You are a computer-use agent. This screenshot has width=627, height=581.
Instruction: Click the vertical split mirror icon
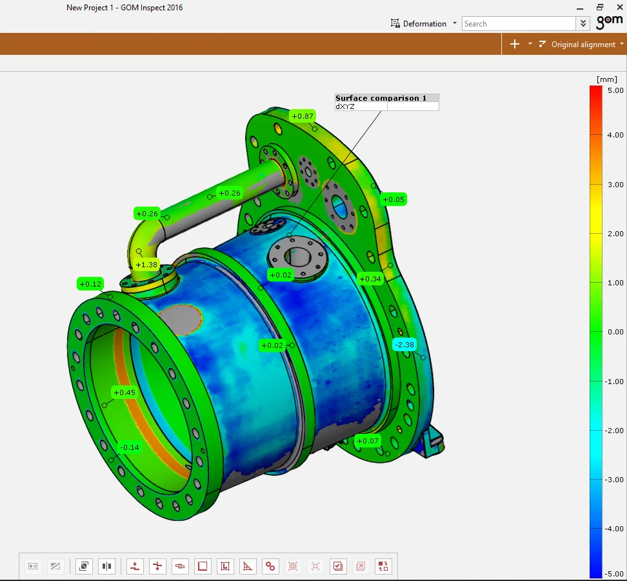tap(106, 566)
